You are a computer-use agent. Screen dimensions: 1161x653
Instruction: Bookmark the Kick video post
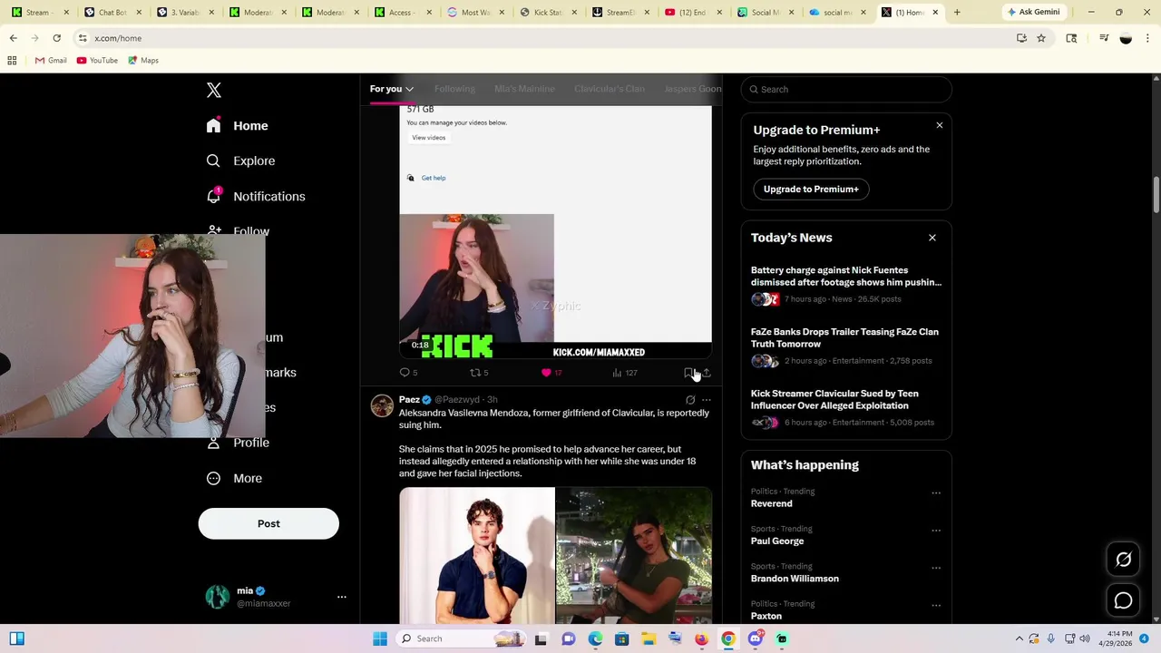tap(688, 373)
